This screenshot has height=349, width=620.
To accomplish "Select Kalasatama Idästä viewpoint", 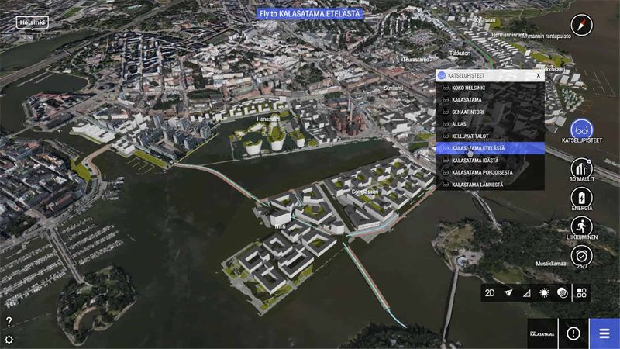I will click(490, 161).
